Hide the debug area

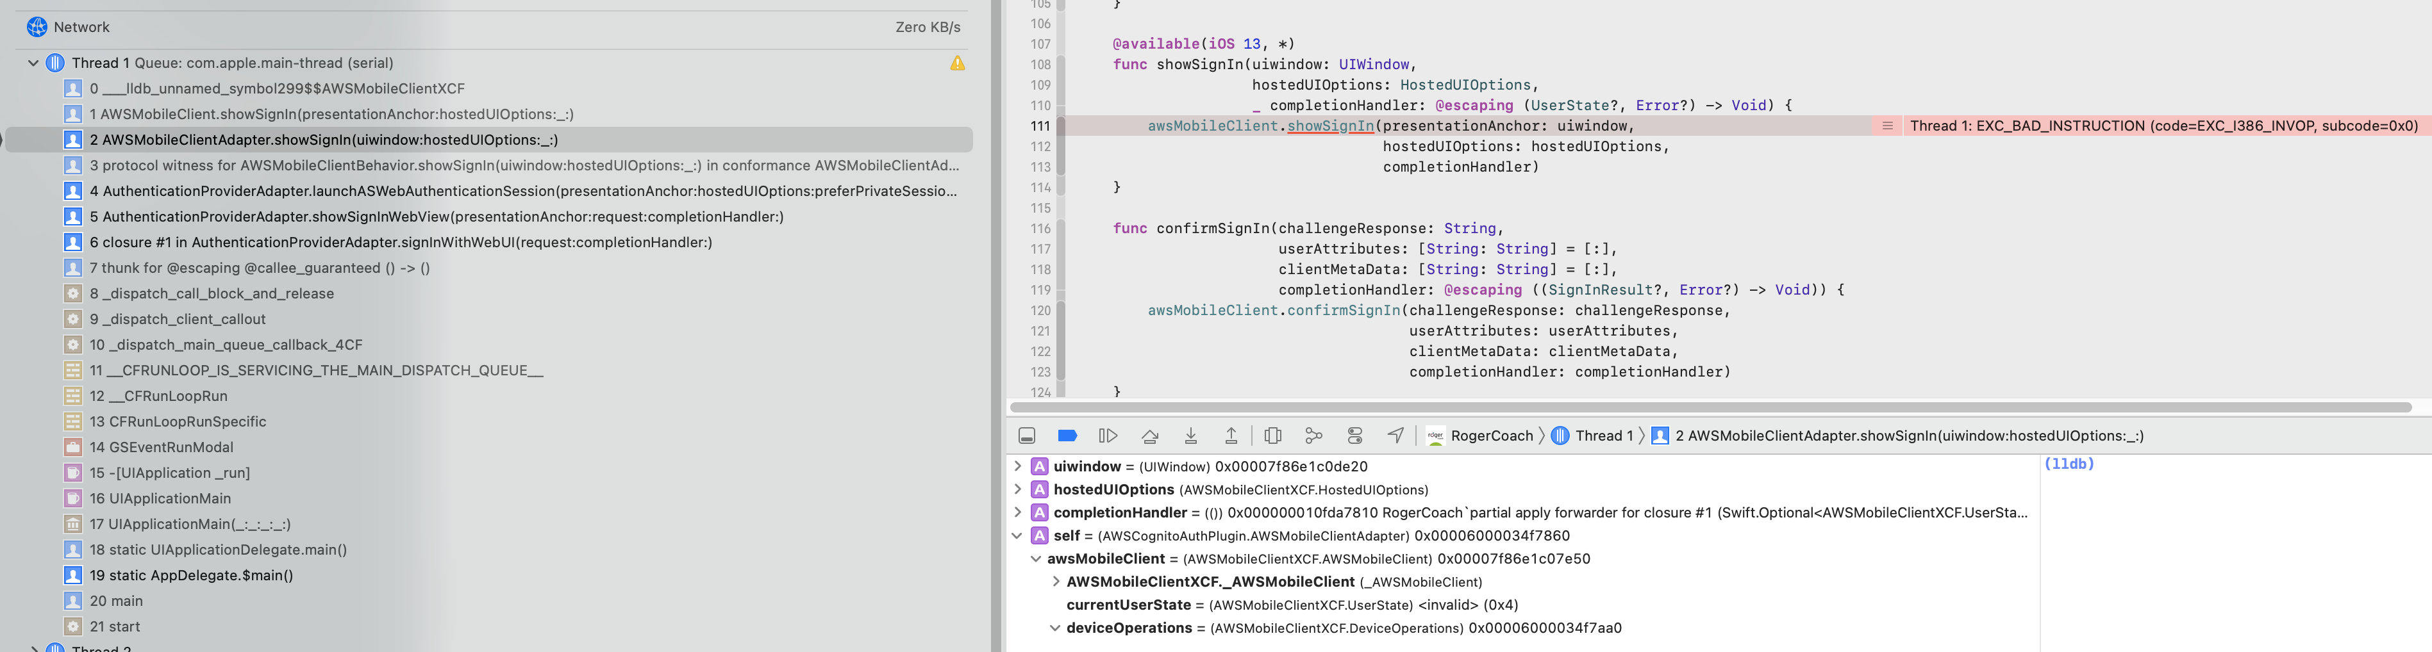point(1026,435)
